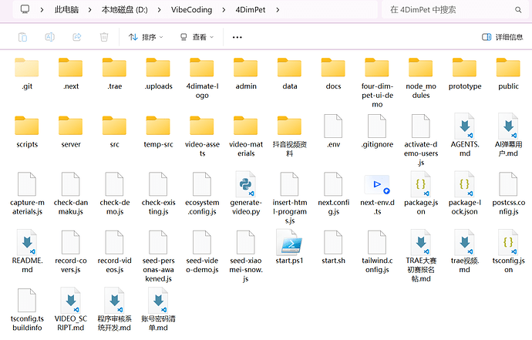Screen dimensions: 532x340
Task: Click the computer icon in address bar
Action: (25, 9)
